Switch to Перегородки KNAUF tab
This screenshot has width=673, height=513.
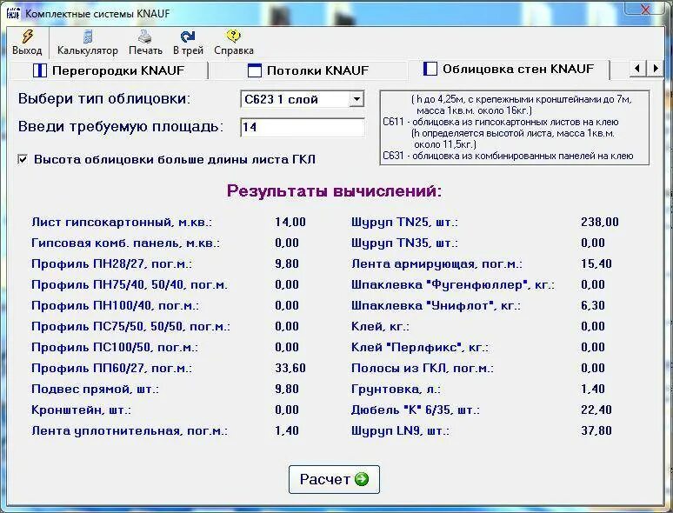(109, 70)
